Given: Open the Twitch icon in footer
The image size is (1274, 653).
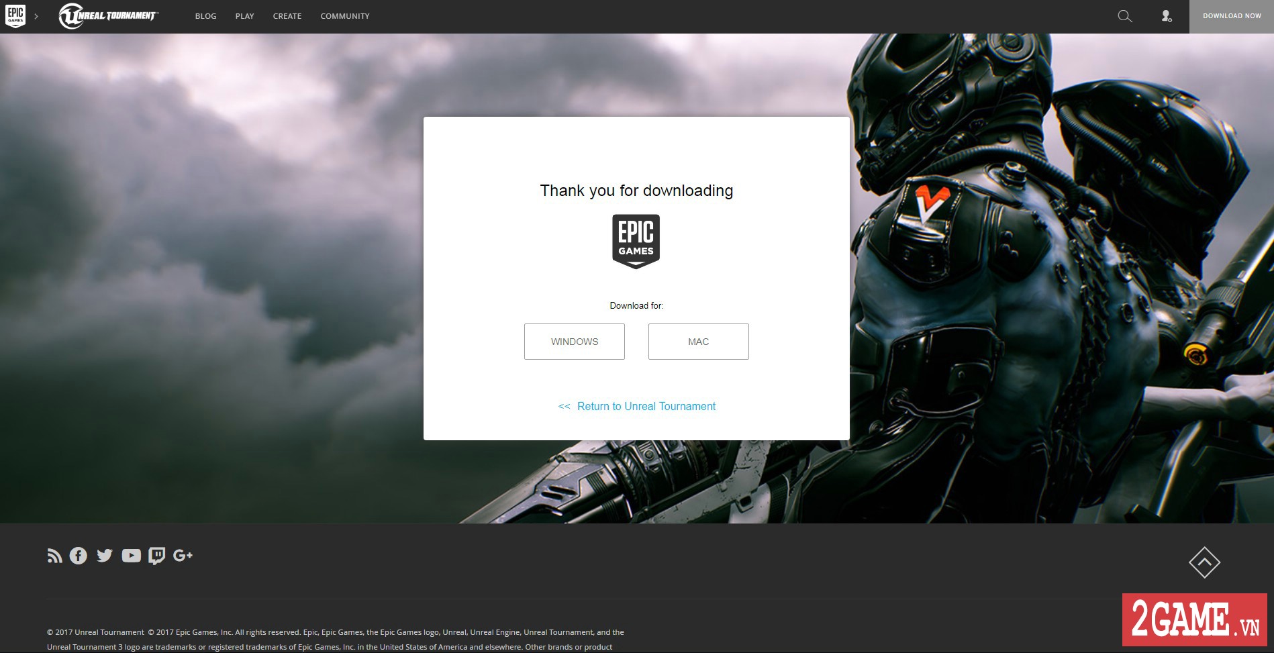Looking at the screenshot, I should pos(156,556).
